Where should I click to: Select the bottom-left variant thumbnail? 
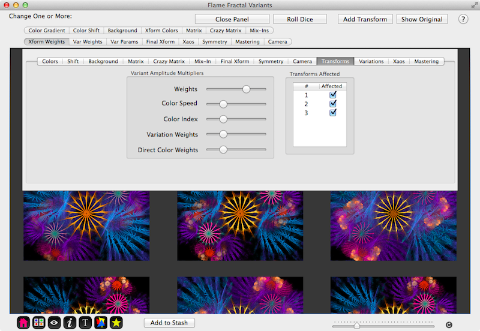coord(86,295)
